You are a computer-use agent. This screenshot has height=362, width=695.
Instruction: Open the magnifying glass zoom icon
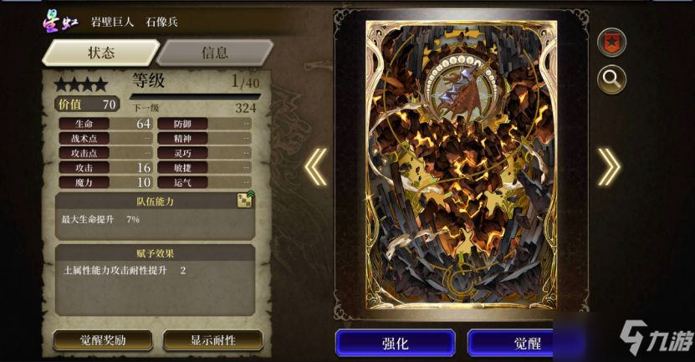pyautogui.click(x=611, y=79)
